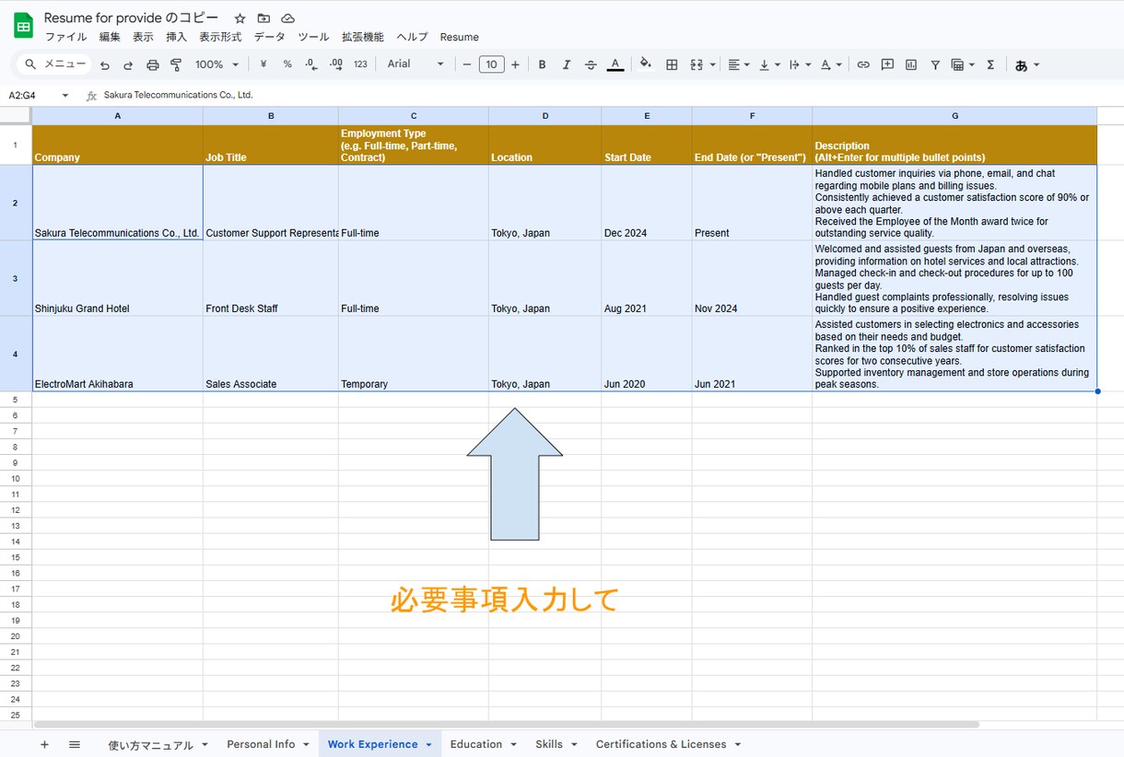Check the cloud save status icon
1124x757 pixels.
(x=287, y=18)
